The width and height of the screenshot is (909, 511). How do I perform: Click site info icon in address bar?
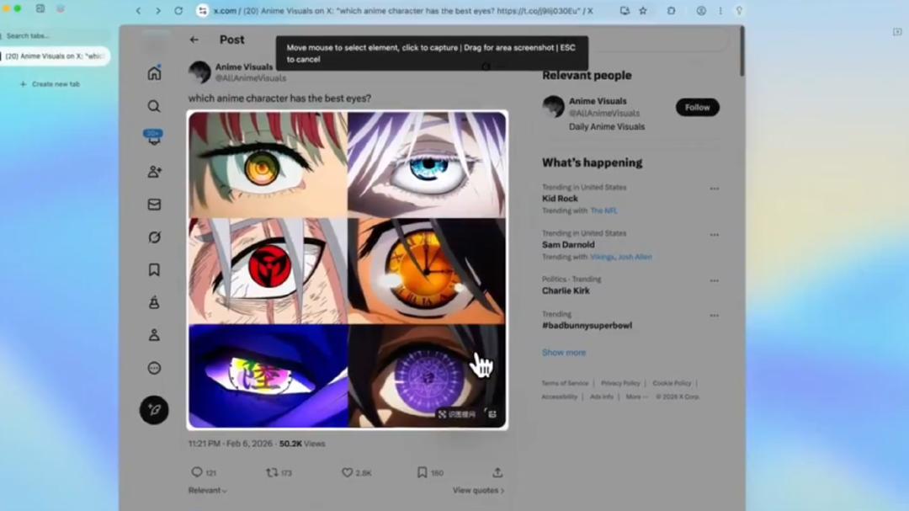tap(202, 10)
